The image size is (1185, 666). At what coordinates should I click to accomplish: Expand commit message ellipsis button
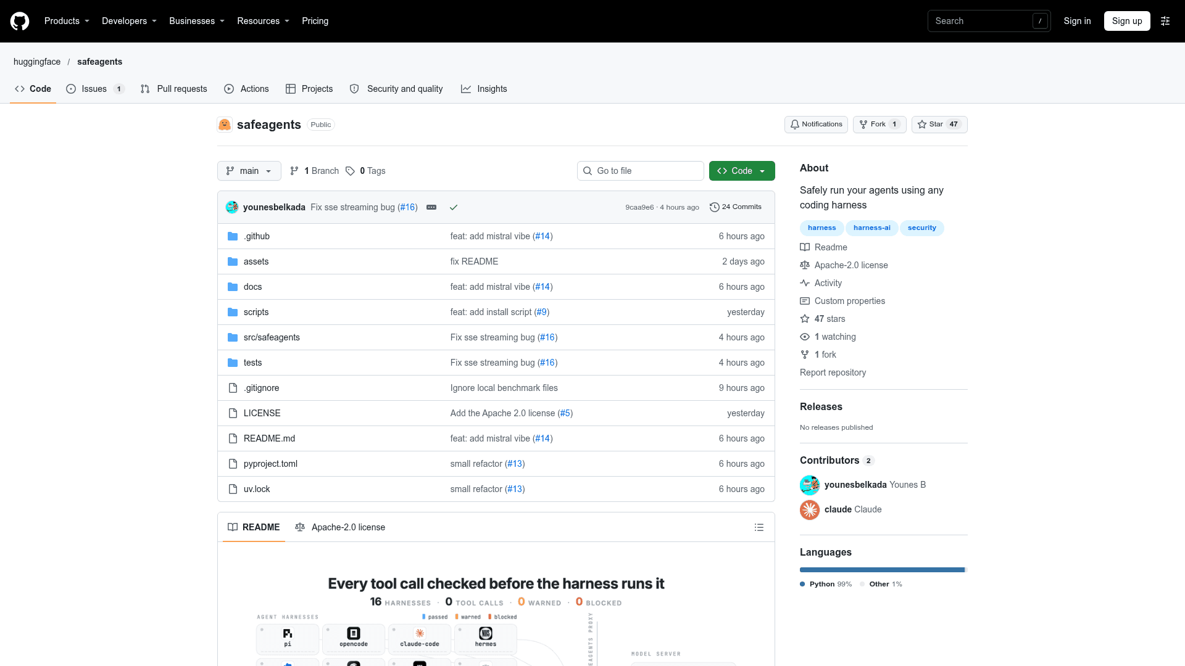[431, 207]
